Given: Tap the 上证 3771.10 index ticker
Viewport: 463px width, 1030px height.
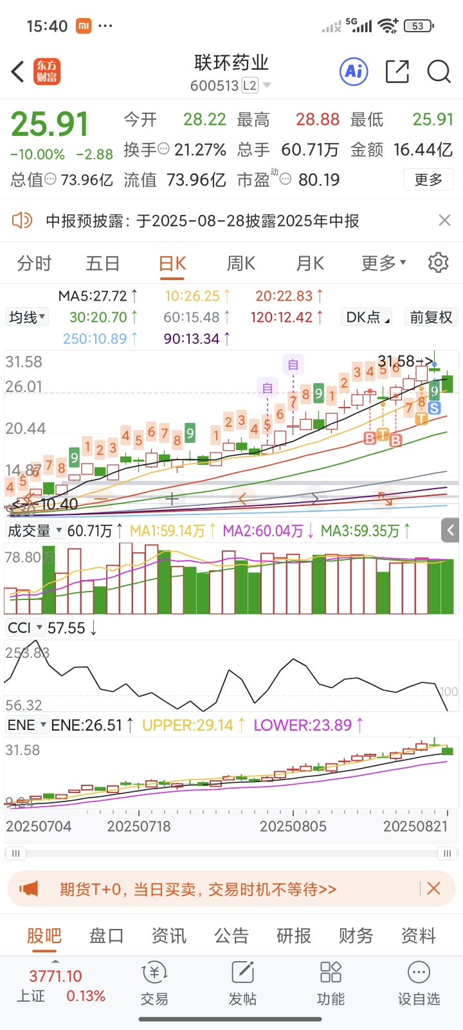Looking at the screenshot, I should point(61,986).
